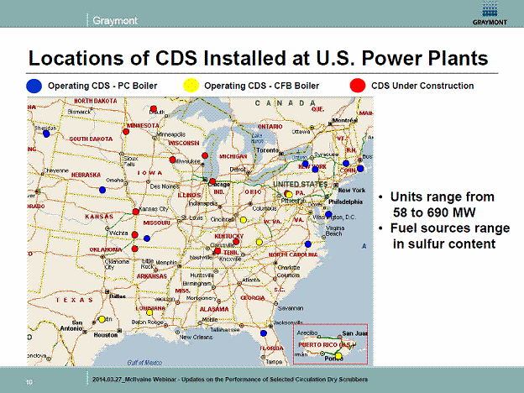Click the "Operating CDS - CFB Boiler" legend label
524x393 pixels.
click(262, 86)
